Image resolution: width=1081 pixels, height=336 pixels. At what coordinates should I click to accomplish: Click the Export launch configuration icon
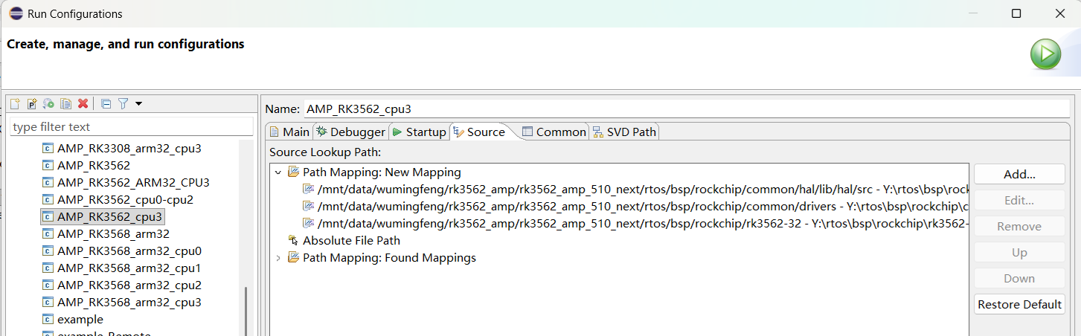click(x=49, y=104)
